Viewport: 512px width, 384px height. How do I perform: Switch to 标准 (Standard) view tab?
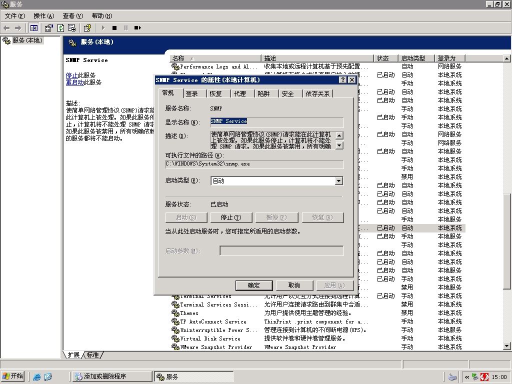tap(93, 354)
